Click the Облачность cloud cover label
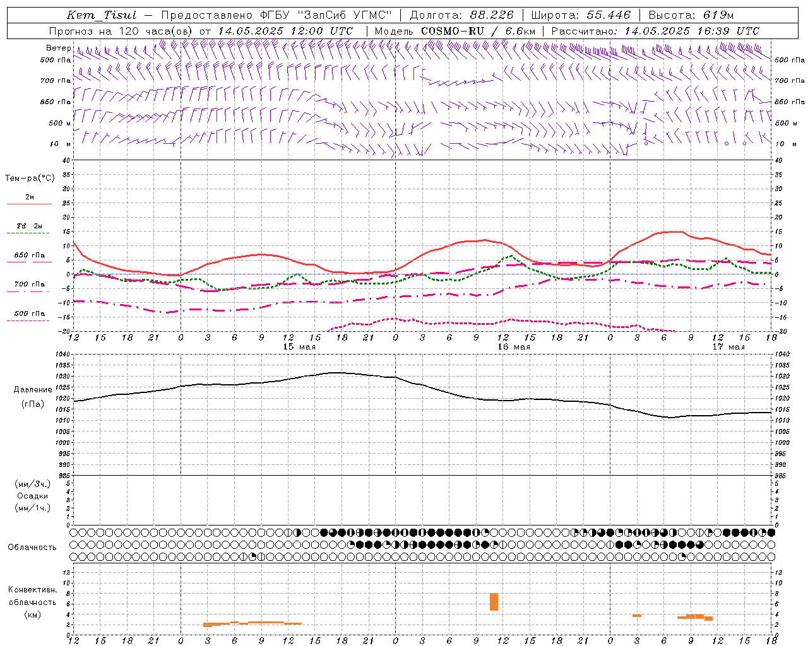Viewport: 808px width, 646px height. click(32, 547)
